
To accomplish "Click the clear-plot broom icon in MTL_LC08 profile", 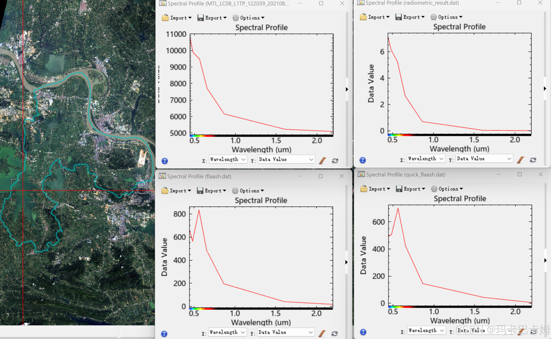I will 323,161.
